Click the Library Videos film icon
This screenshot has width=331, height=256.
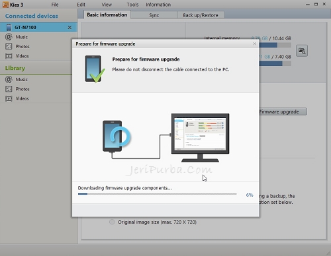pyautogui.click(x=9, y=98)
